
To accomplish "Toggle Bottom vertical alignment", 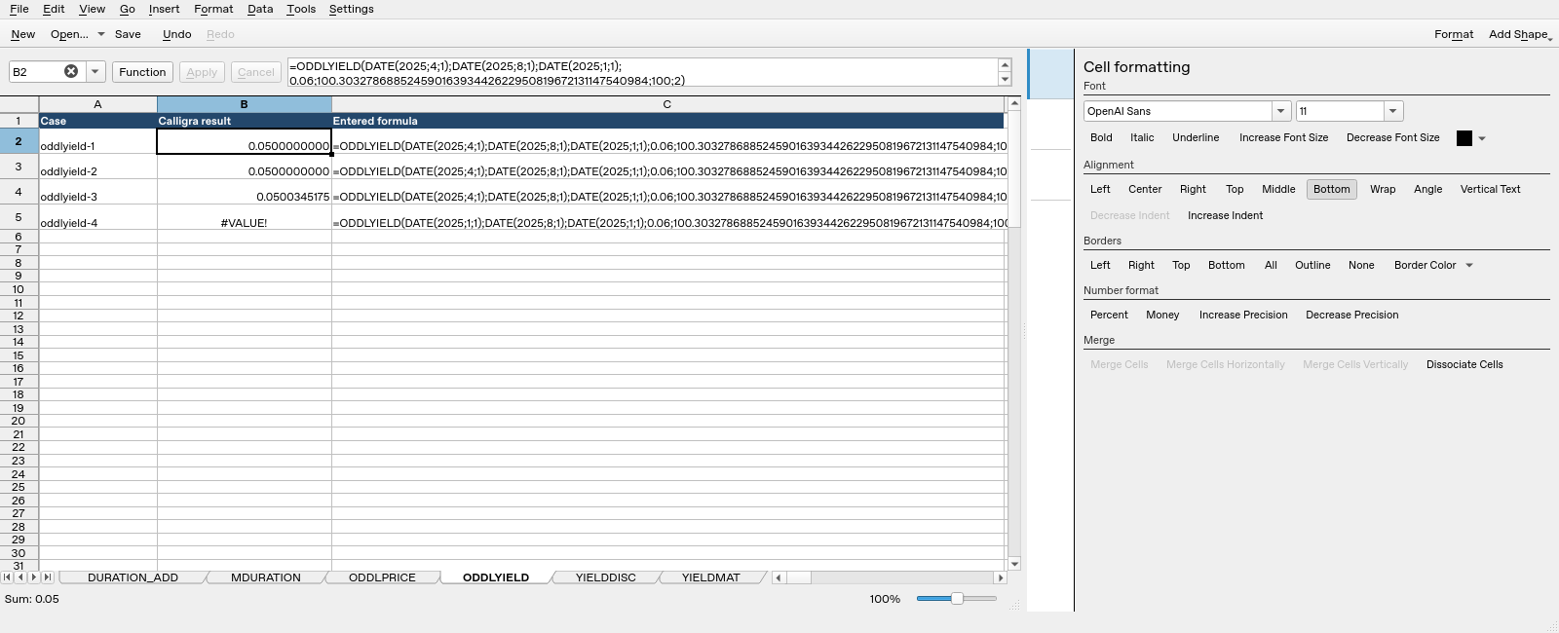I will point(1331,189).
